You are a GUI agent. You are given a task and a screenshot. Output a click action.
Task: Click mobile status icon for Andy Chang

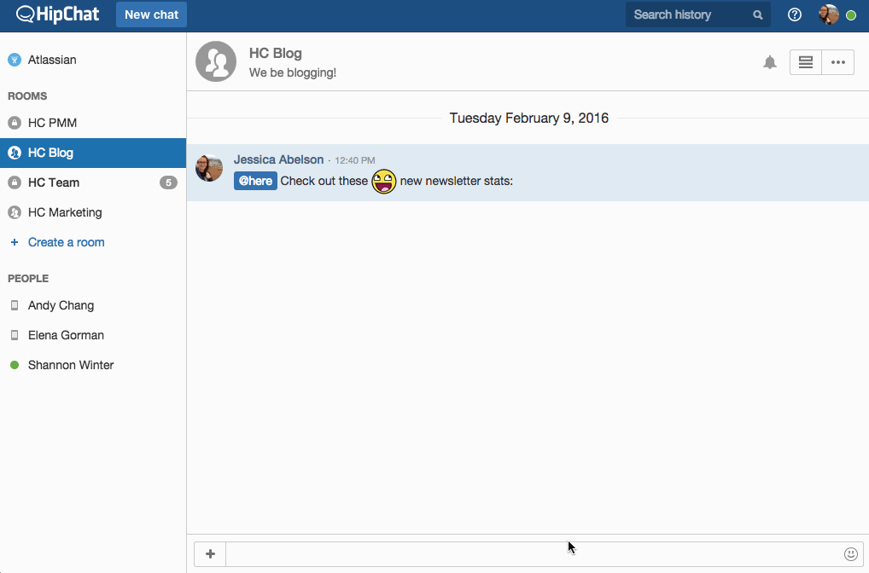(x=15, y=305)
